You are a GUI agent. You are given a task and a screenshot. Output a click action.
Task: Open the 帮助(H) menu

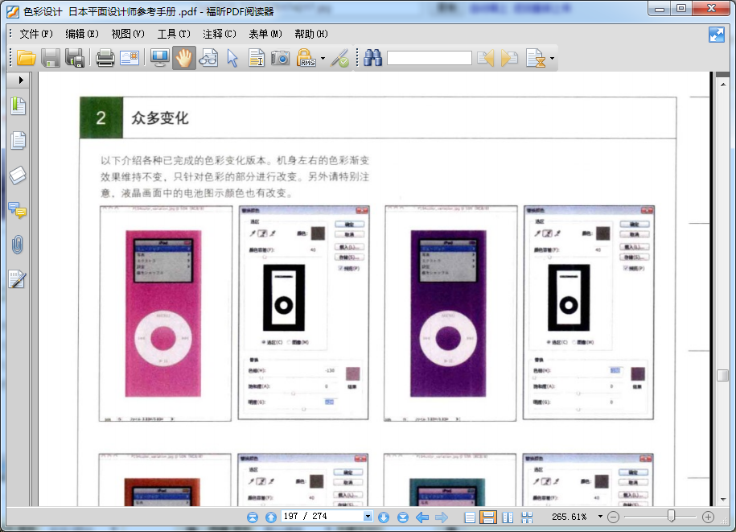click(311, 34)
